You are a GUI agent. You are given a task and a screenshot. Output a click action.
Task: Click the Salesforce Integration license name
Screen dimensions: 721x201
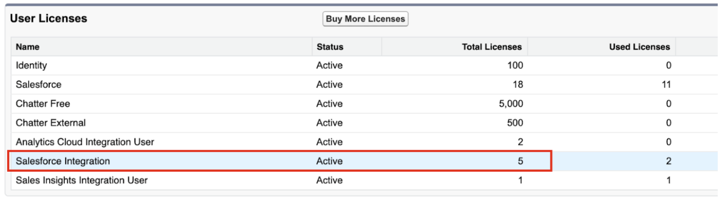coord(63,161)
